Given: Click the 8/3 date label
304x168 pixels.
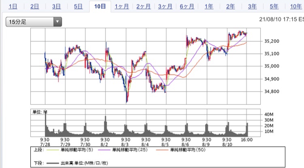Looking at the screenshot, I should coord(125,145).
